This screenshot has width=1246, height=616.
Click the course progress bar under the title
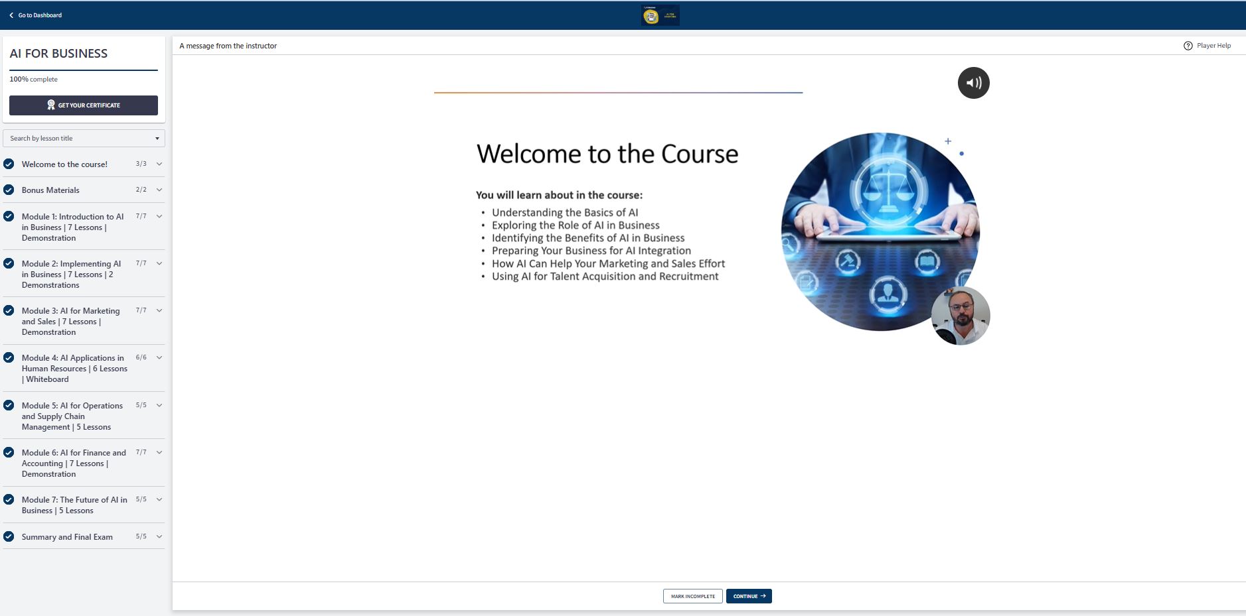[84, 70]
